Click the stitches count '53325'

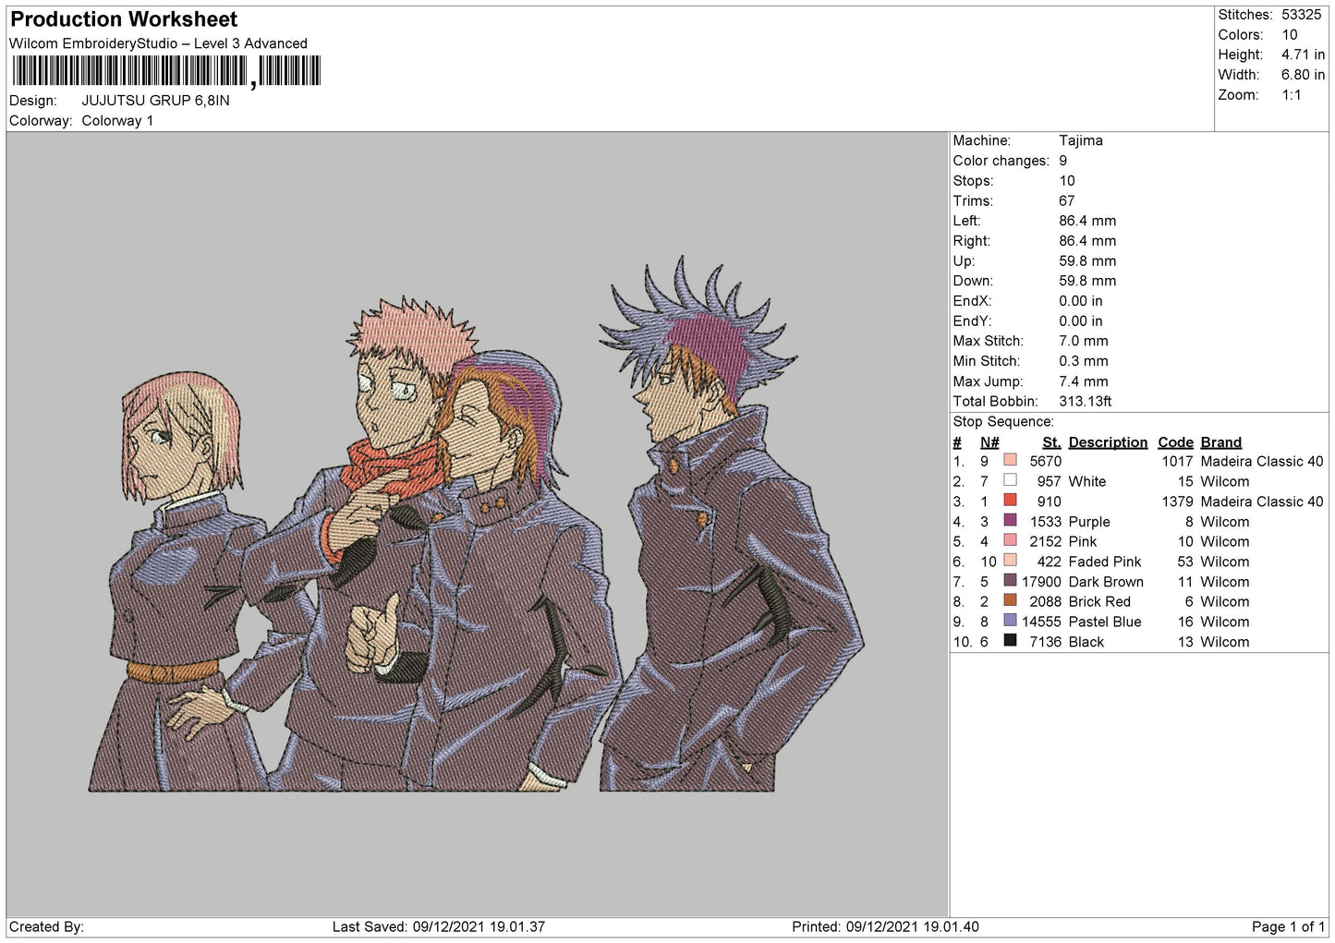pyautogui.click(x=1301, y=15)
